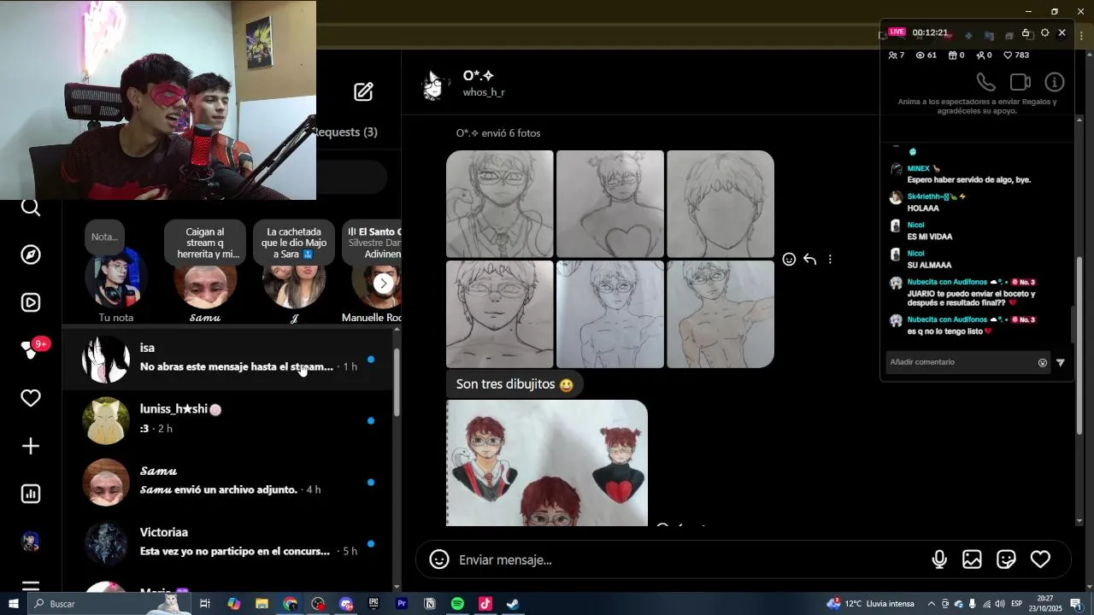Image resolution: width=1094 pixels, height=615 pixels.
Task: Open chat with isa
Action: 227,358
